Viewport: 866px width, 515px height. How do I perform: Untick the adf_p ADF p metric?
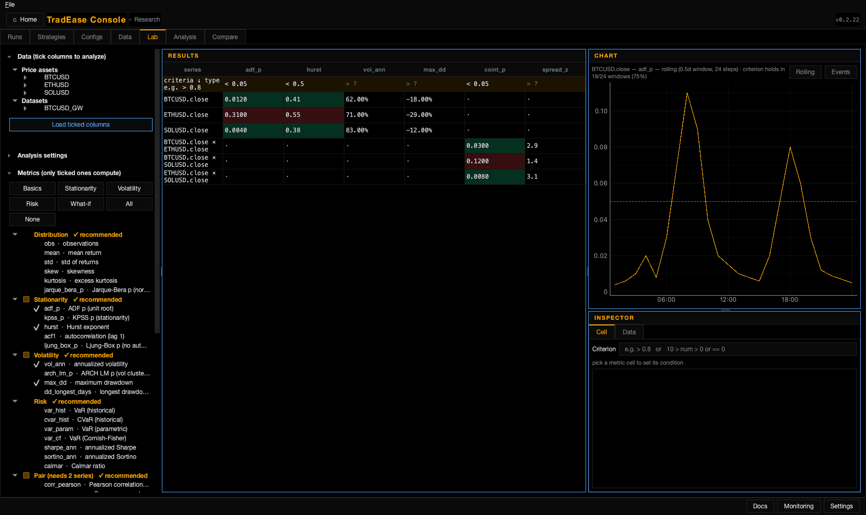[37, 309]
